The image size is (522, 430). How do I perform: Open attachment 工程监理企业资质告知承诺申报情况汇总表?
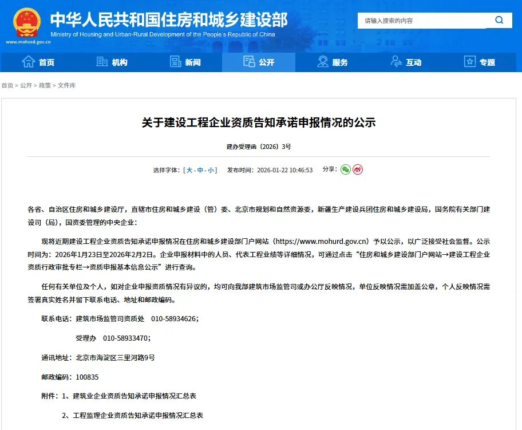coord(138,415)
